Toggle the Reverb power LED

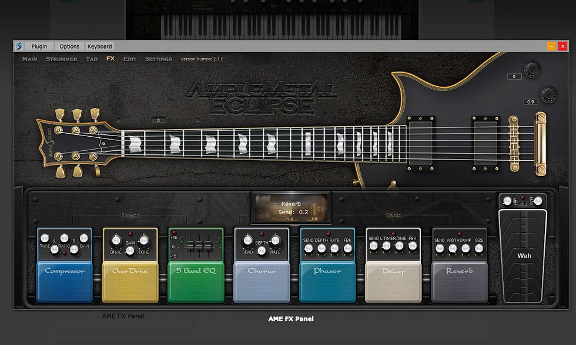point(459,234)
